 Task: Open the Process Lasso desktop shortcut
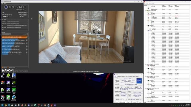(x=14, y=91)
